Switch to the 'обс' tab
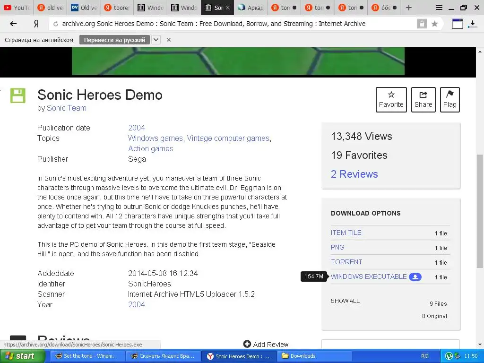Image resolution: width=484 pixels, height=363 pixels. tap(385, 8)
